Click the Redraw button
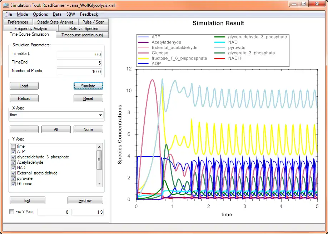This screenshot has height=234, width=328. point(85,200)
